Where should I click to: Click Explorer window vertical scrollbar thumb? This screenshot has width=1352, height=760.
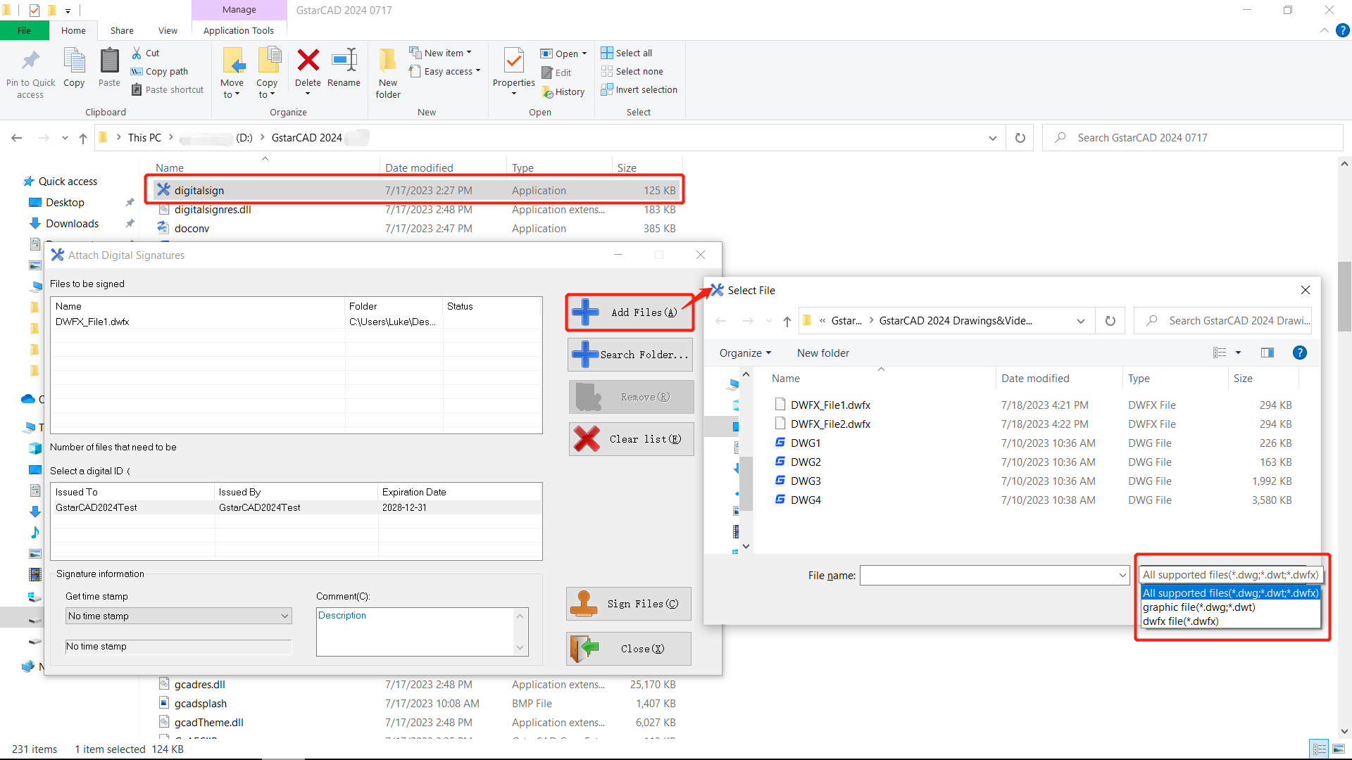pyautogui.click(x=1344, y=296)
